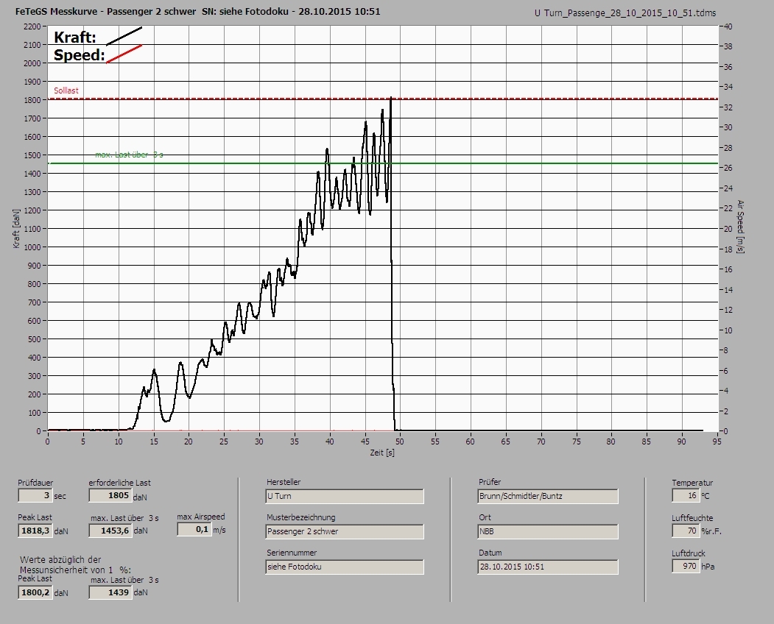Select the Datum field showing 28.10.2015 10:51
Image resolution: width=774 pixels, height=624 pixels.
pyautogui.click(x=548, y=567)
